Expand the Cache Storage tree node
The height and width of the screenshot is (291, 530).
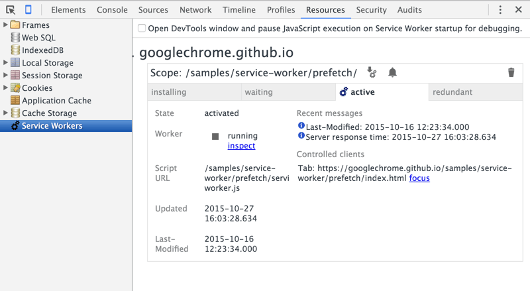click(5, 113)
